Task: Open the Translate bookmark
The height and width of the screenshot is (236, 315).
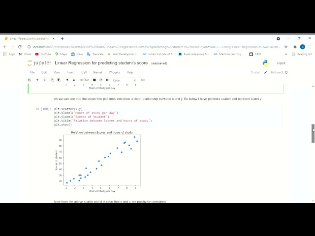Action: 95,54
